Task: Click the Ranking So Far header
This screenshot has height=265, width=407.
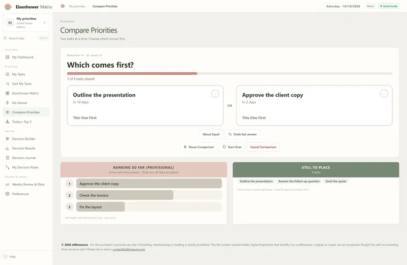Action: pos(143,170)
